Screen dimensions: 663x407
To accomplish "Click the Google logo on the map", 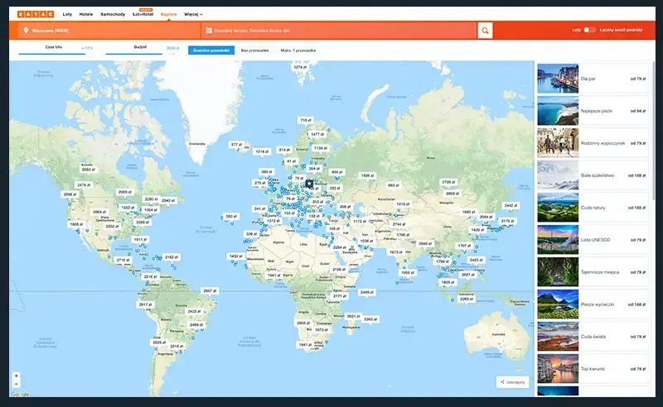I will [20, 395].
